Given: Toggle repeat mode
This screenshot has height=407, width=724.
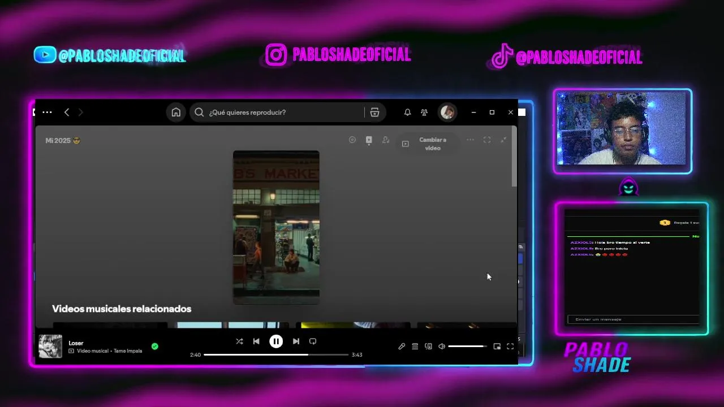Looking at the screenshot, I should pos(313,341).
